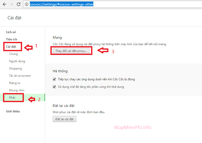Open Lịch sử in the sidebar
The height and width of the screenshot is (143, 202).
pos(11,32)
